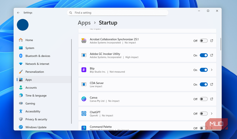Click the Privacy shield icon
The height and width of the screenshot is (139, 237).
pyautogui.click(x=21, y=119)
